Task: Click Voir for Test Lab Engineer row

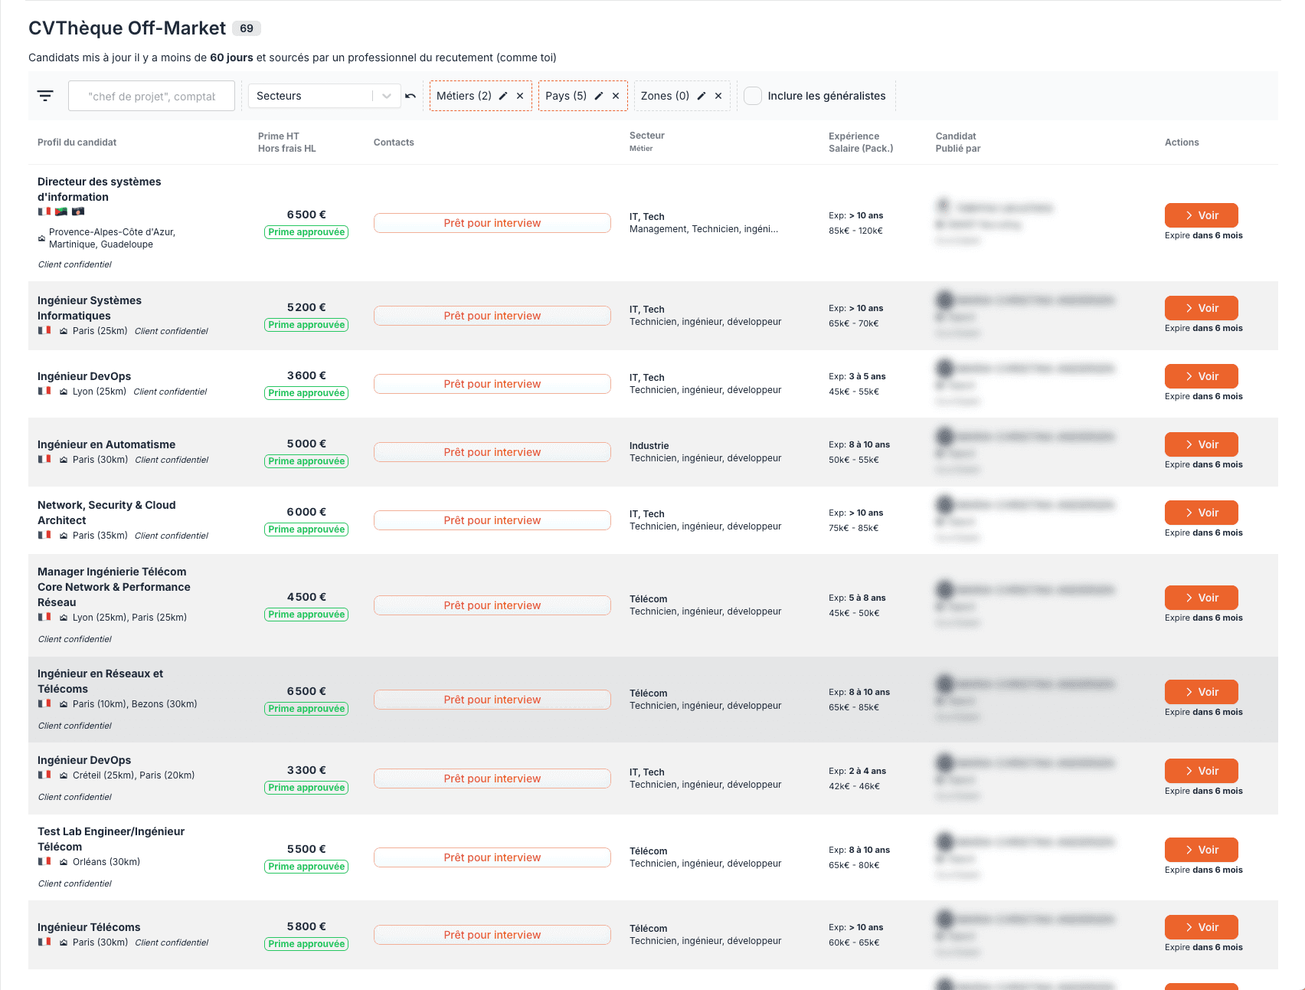Action: click(x=1201, y=850)
